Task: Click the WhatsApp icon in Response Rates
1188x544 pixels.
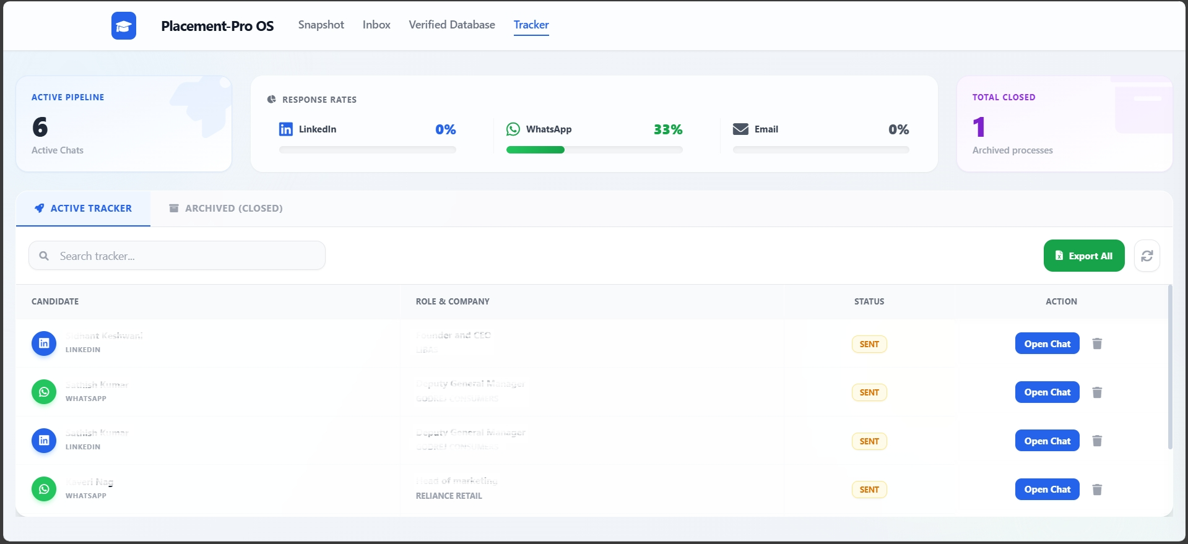Action: [513, 129]
